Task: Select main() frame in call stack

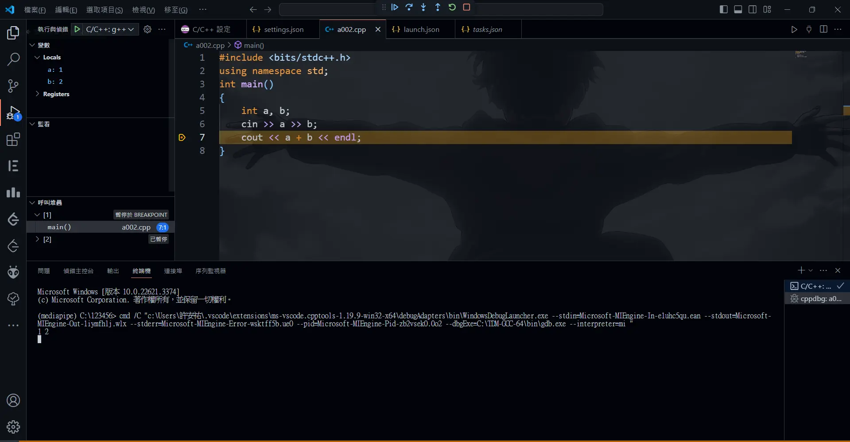Action: [x=59, y=227]
